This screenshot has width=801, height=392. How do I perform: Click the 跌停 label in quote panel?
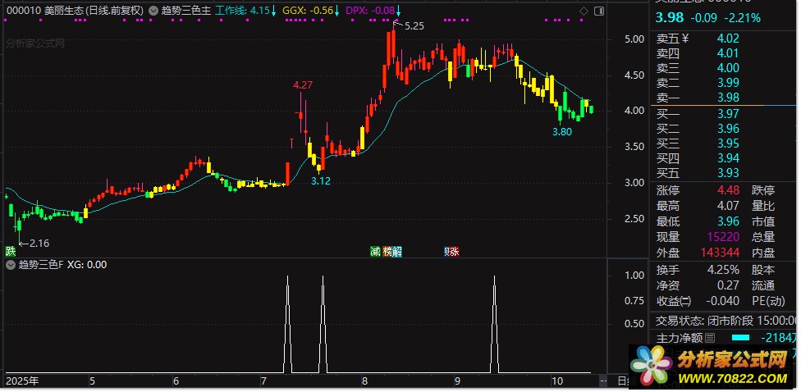click(x=763, y=190)
